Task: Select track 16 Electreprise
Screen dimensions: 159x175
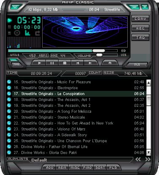Action: (x=79, y=88)
